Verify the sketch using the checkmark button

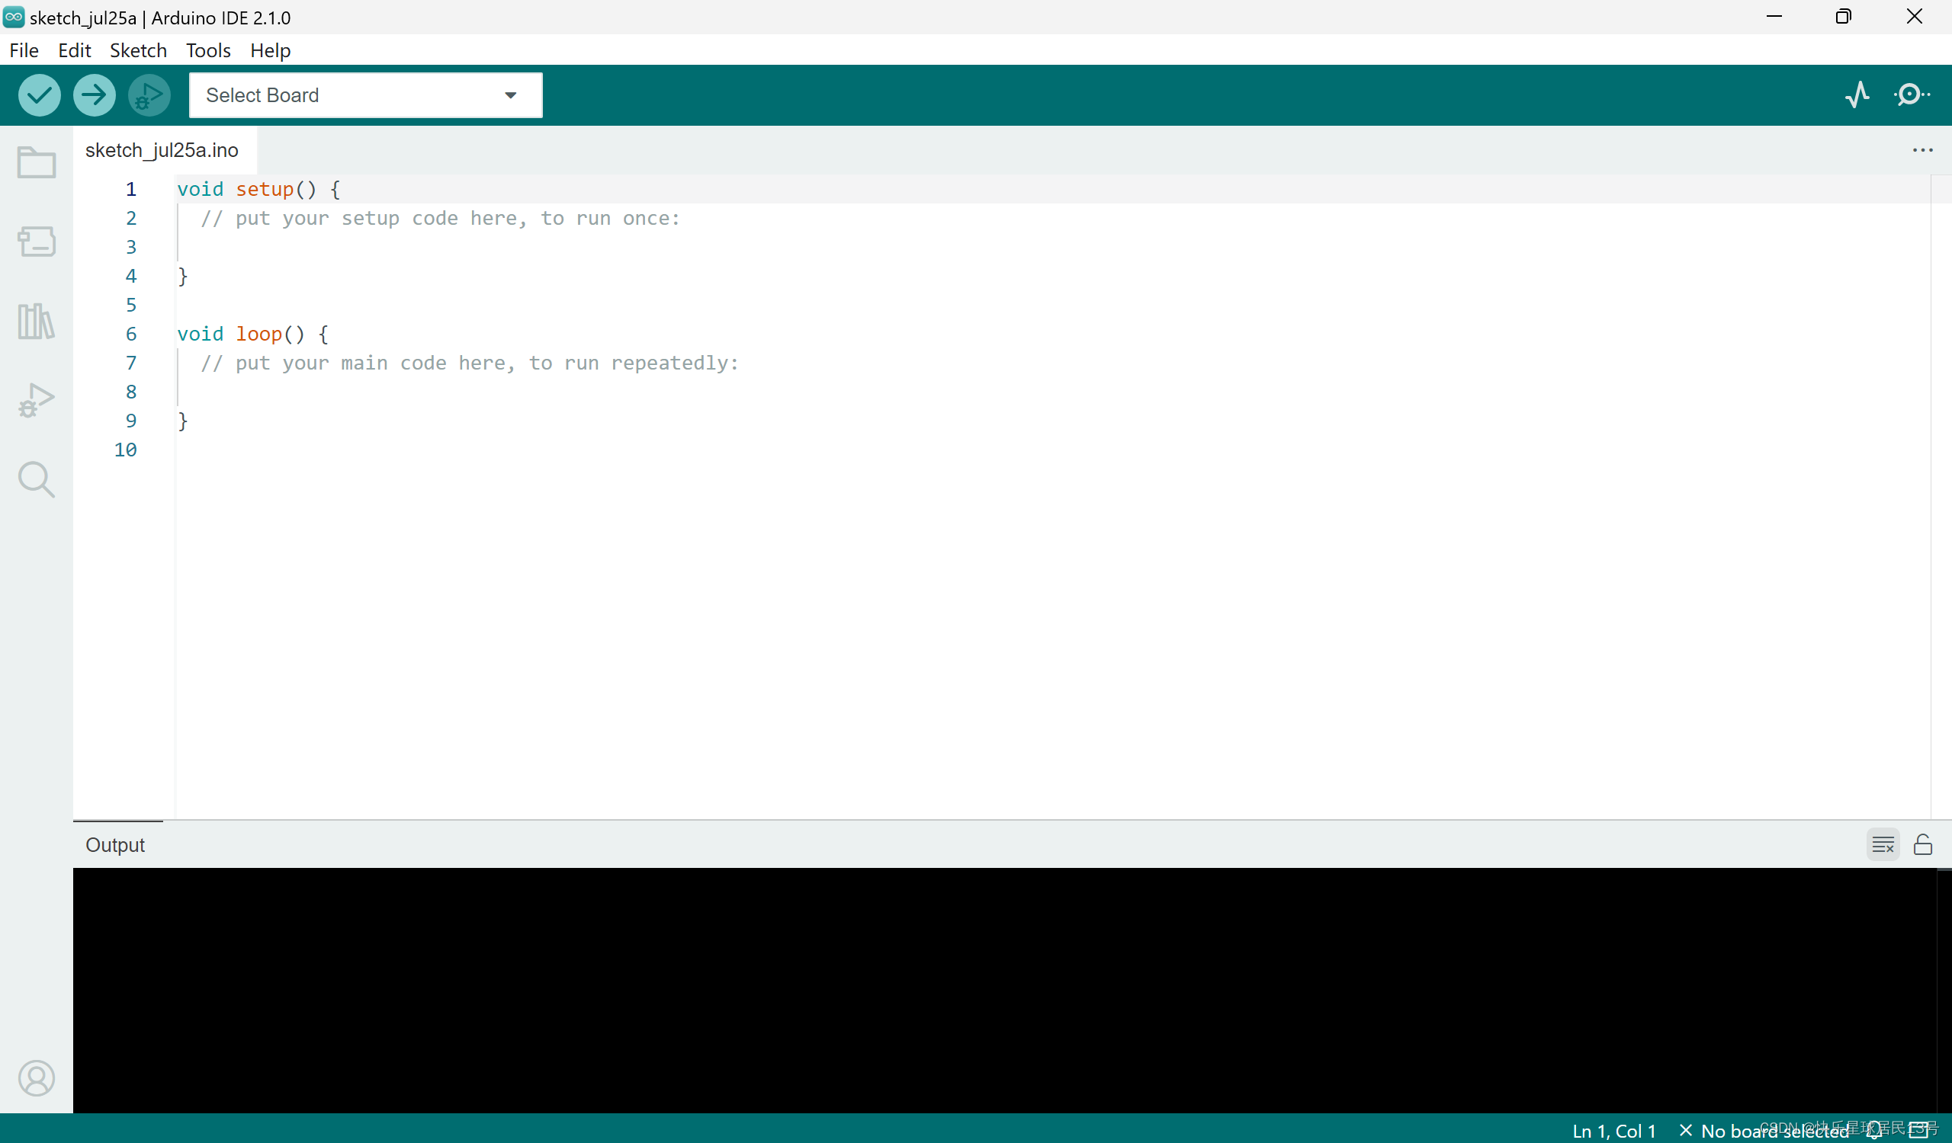(39, 94)
